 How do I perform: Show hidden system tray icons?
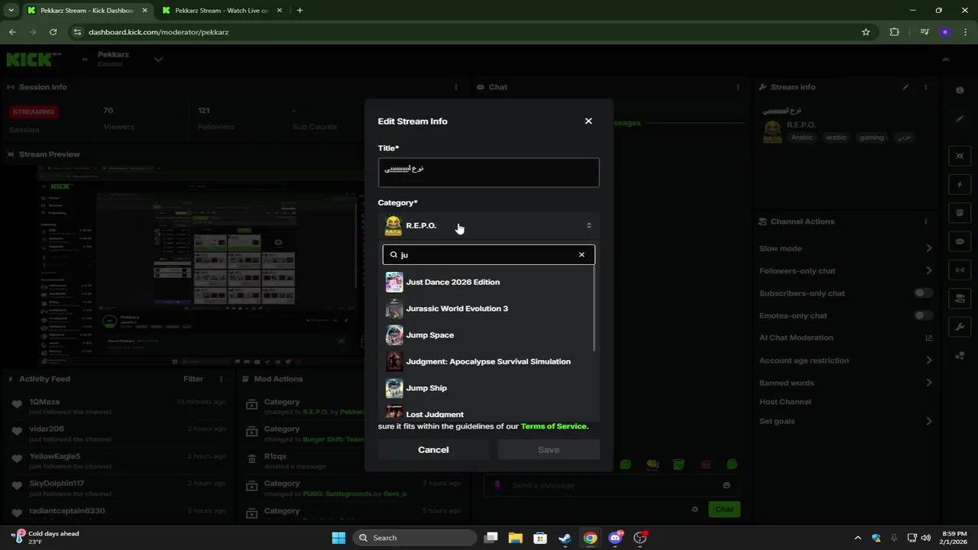pyautogui.click(x=857, y=538)
